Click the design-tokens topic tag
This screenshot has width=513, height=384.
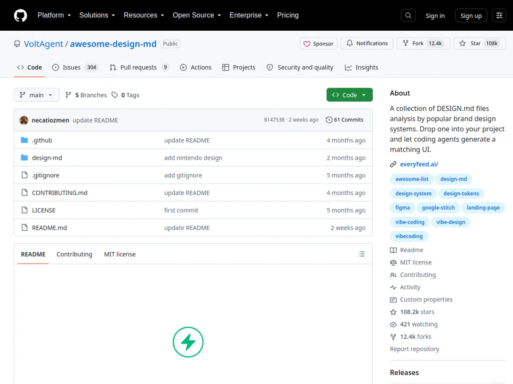461,194
